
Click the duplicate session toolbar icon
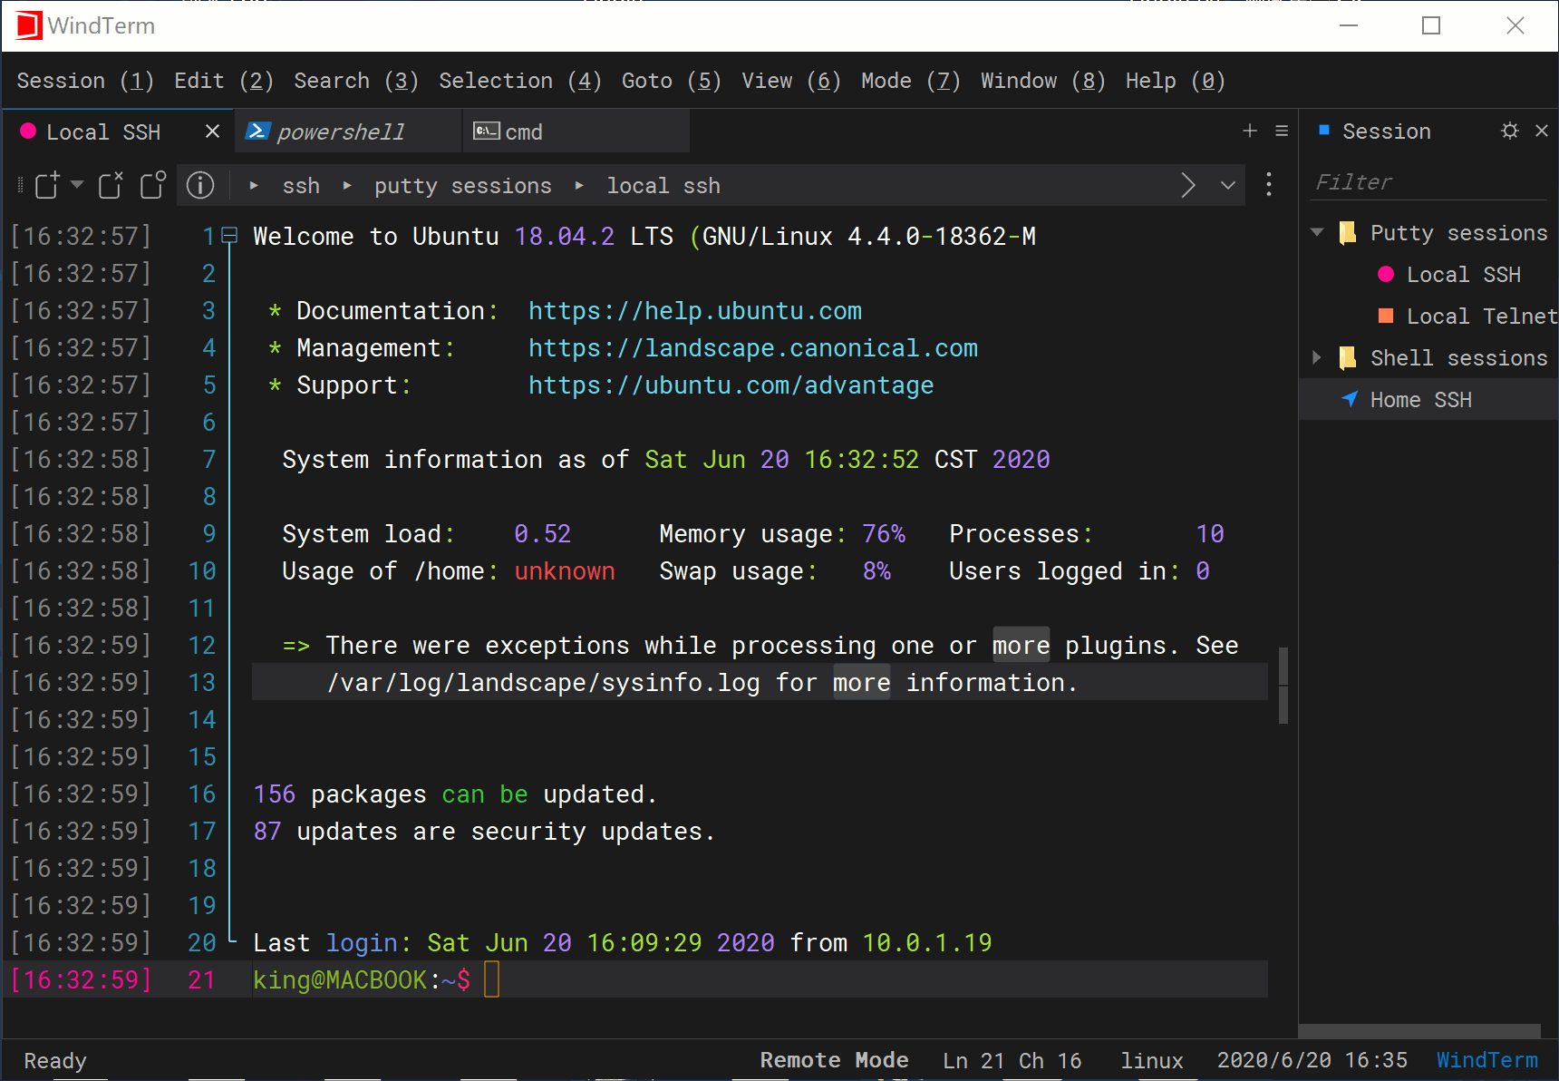[153, 185]
